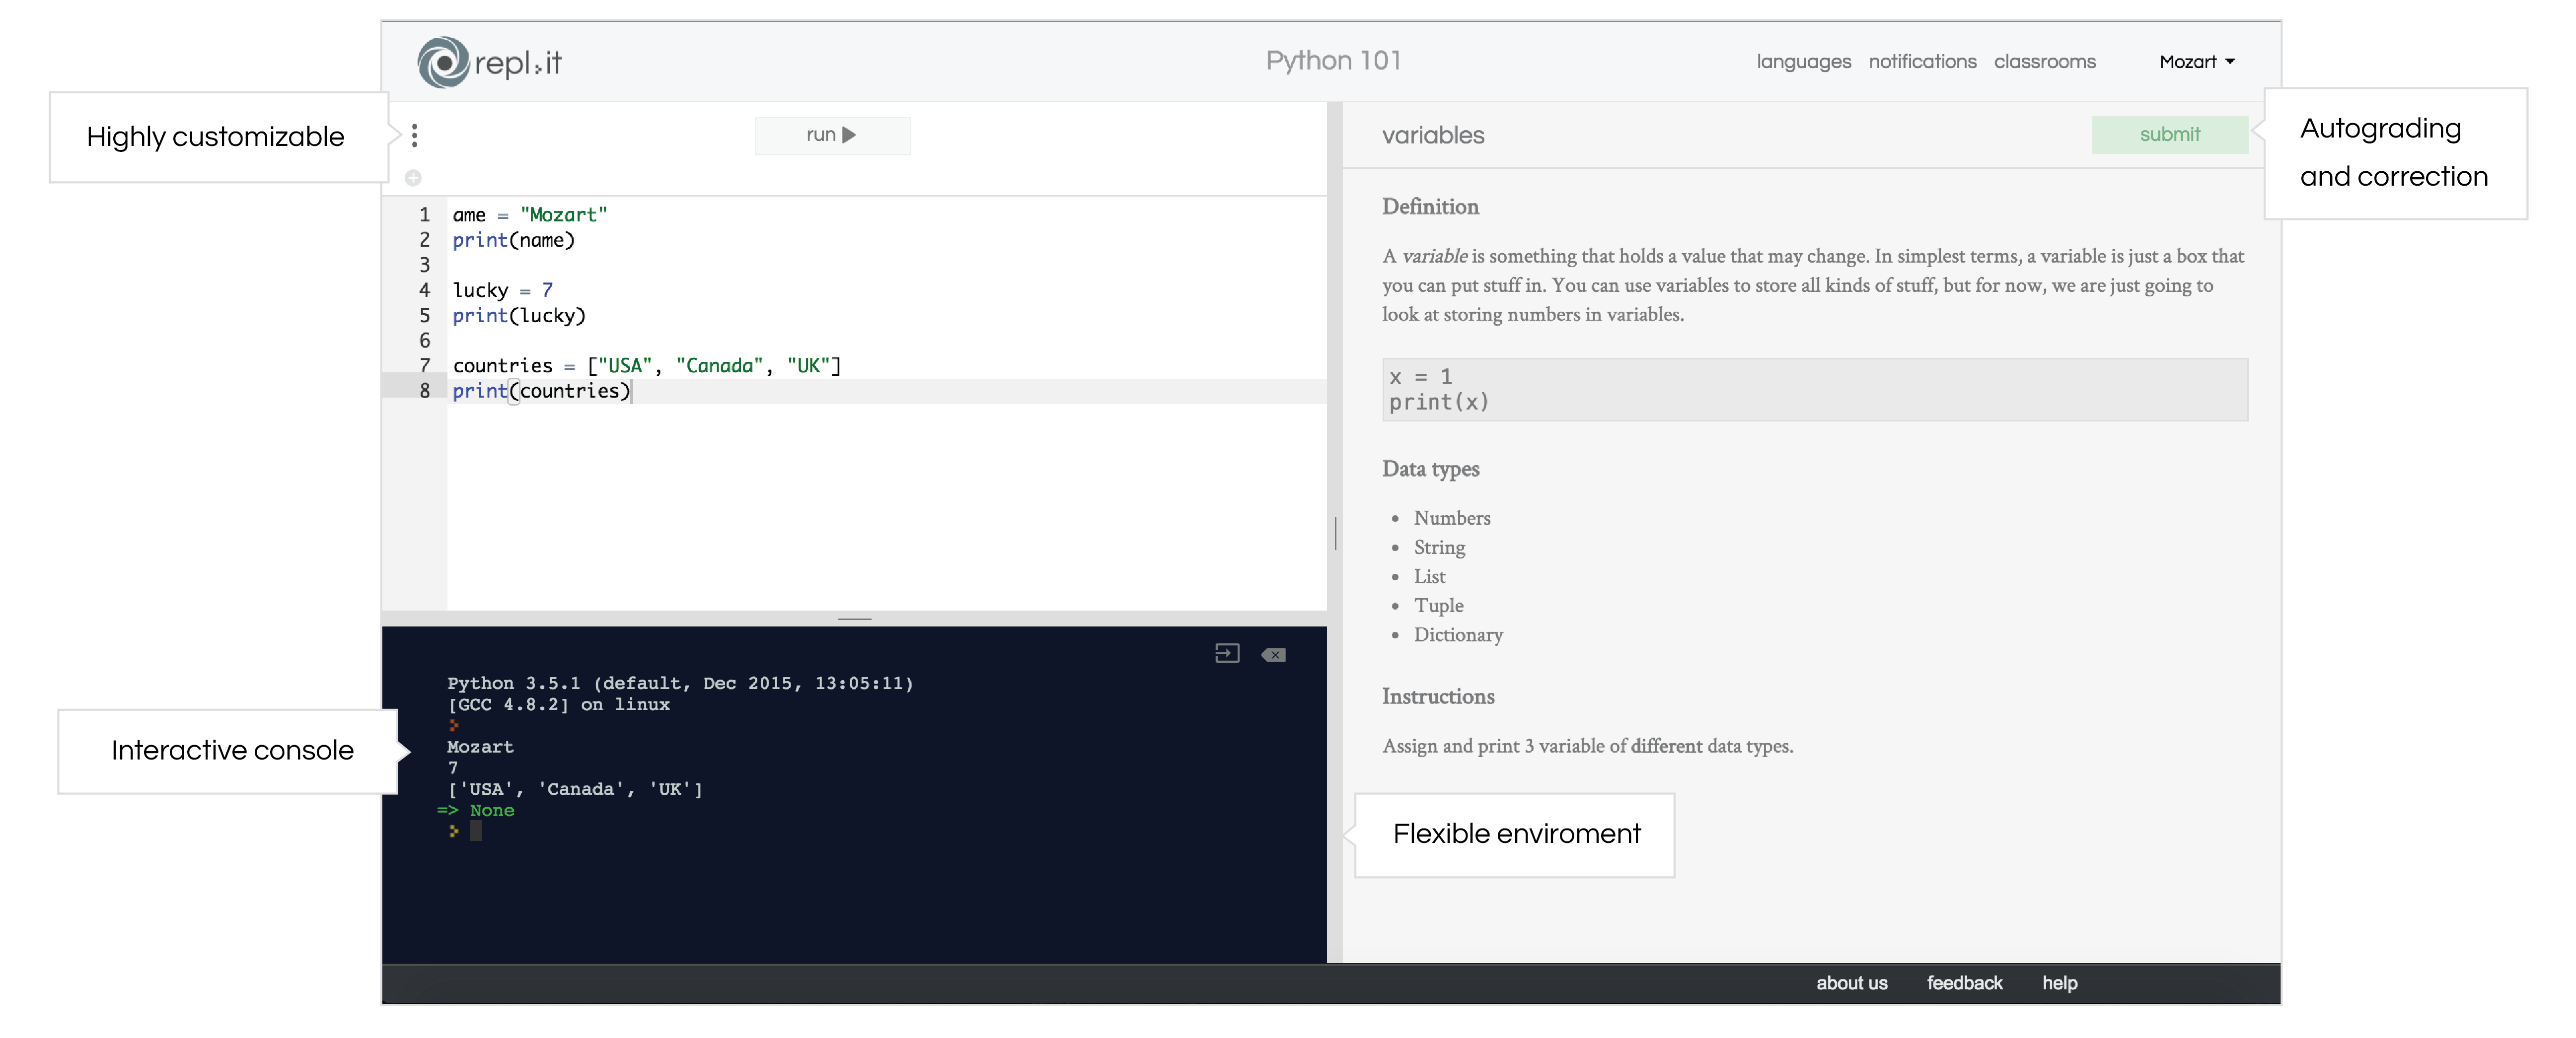
Task: Click the vertical splitter beside instructions panel
Action: point(1335,532)
